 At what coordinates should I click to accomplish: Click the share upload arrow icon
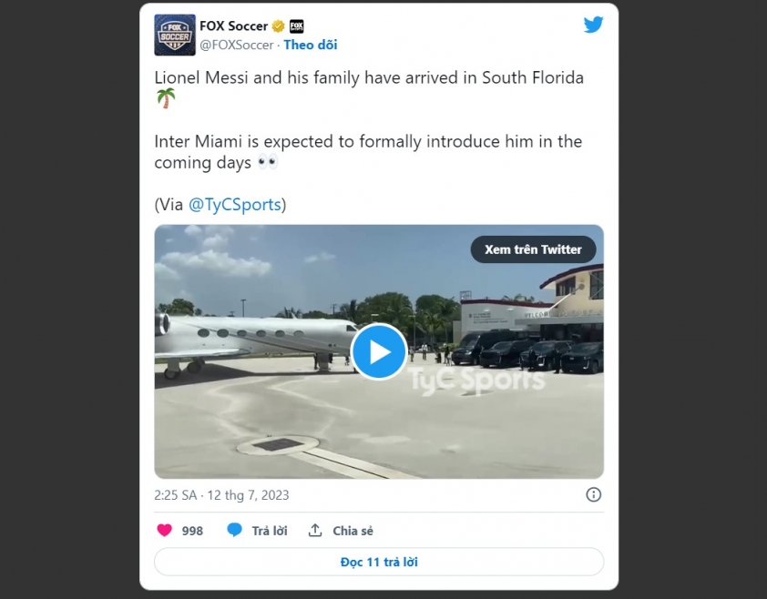click(315, 530)
